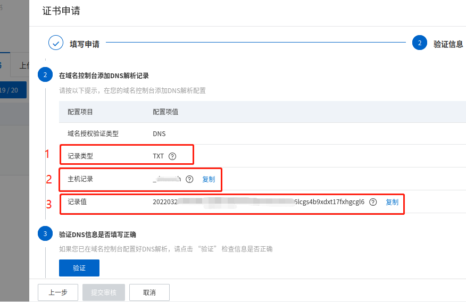Click the help icon beside TXT record type
Viewport: 466px width, 302px height.
(x=172, y=156)
